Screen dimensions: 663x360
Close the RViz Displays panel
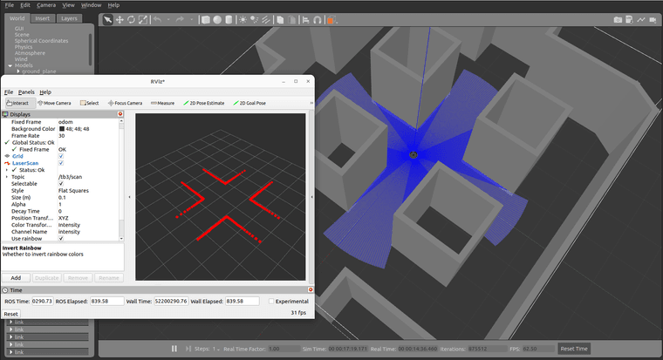120,114
